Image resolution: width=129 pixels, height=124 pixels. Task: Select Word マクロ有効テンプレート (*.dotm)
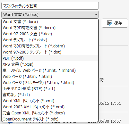[50, 46]
